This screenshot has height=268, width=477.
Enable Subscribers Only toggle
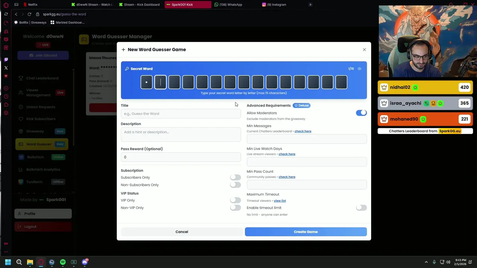(x=235, y=178)
